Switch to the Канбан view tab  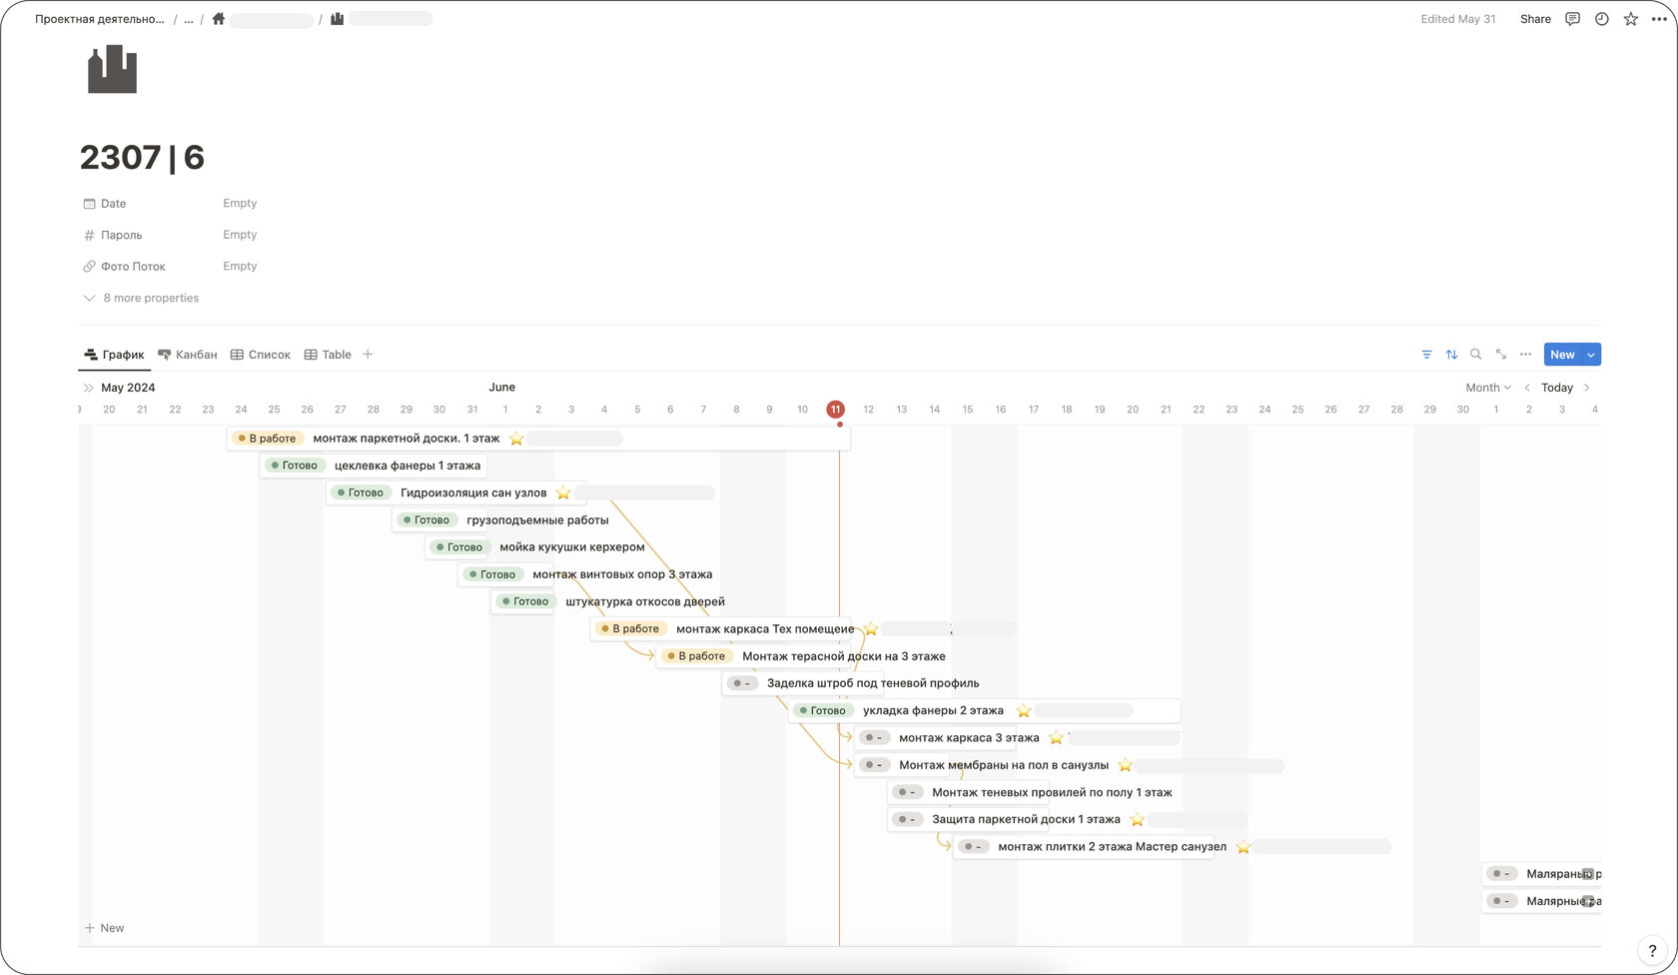point(188,355)
